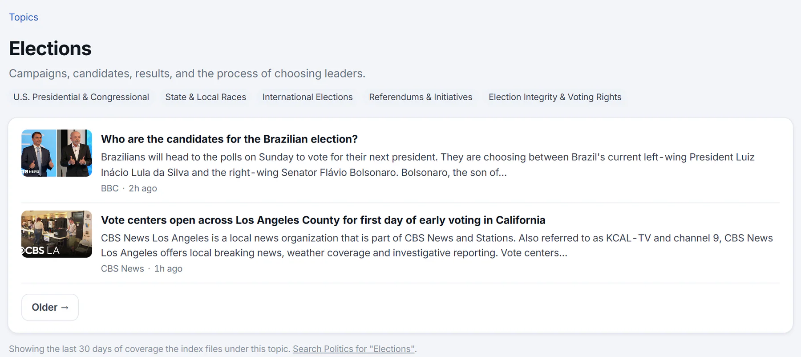Search Politics for "Elections" link
Viewport: 801px width, 357px height.
pyautogui.click(x=353, y=349)
